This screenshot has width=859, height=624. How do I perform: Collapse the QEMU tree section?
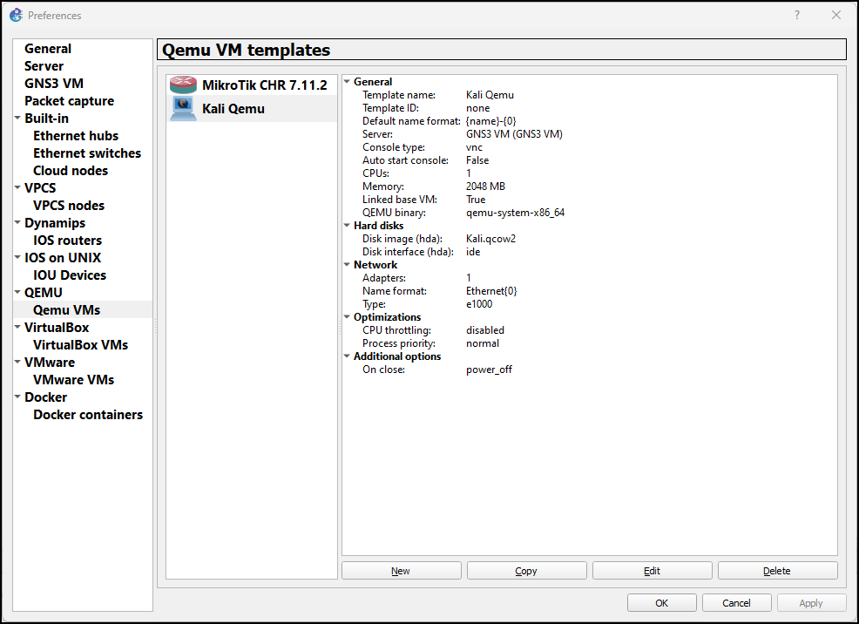(x=17, y=292)
